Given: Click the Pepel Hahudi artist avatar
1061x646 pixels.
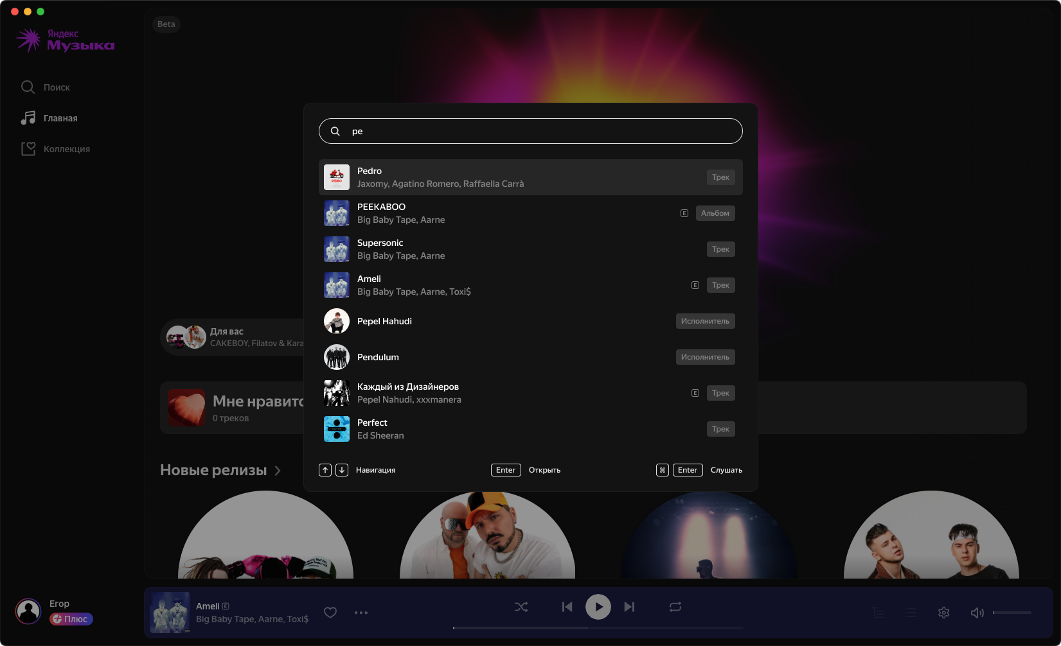Looking at the screenshot, I should [x=337, y=321].
